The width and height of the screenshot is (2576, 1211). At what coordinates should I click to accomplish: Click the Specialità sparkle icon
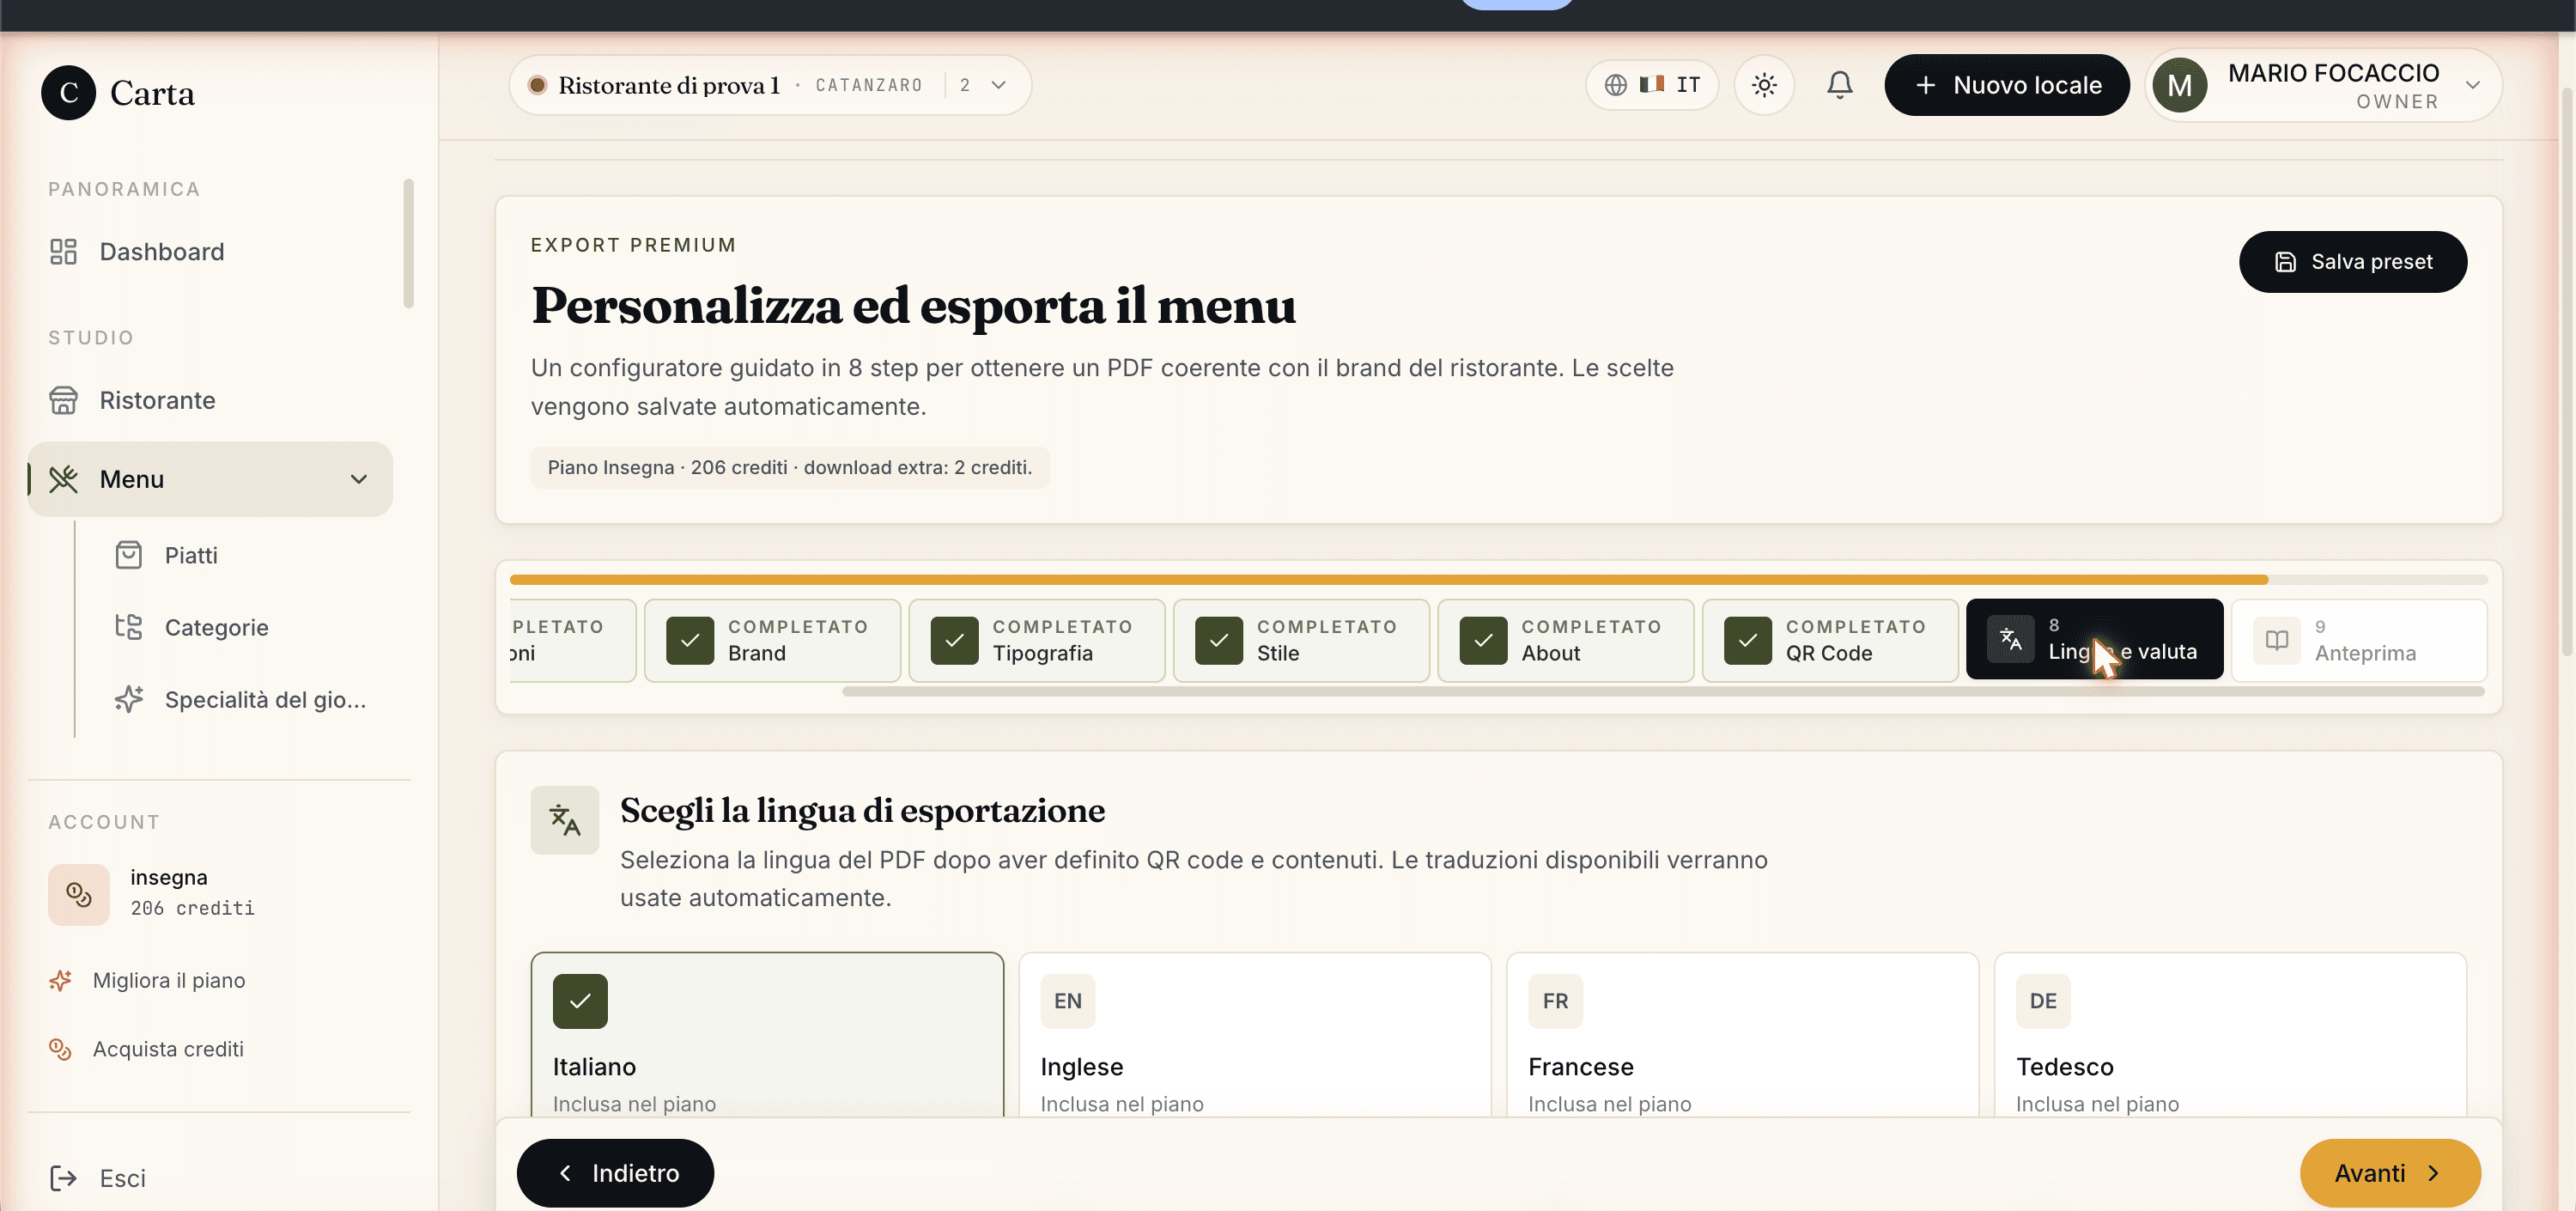tap(129, 699)
